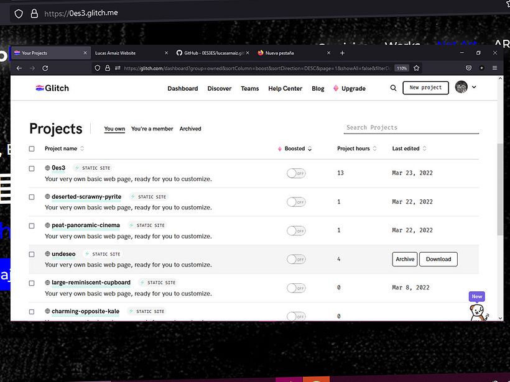Open the Discover nav link
The height and width of the screenshot is (382, 510).
(219, 88)
